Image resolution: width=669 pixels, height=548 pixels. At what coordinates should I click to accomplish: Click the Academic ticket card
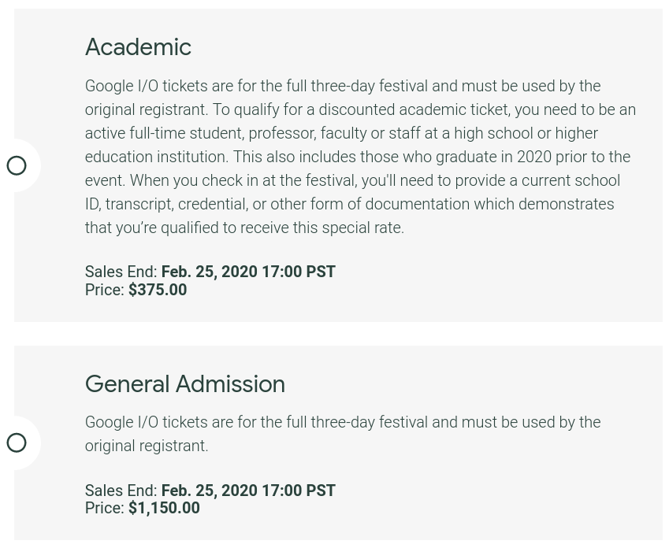[x=339, y=165]
